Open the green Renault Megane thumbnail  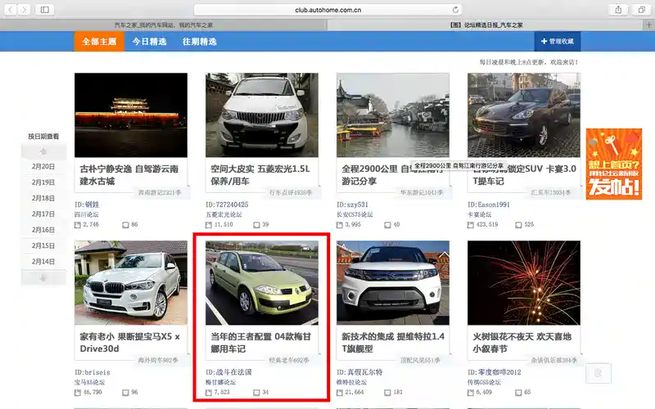[x=261, y=282]
